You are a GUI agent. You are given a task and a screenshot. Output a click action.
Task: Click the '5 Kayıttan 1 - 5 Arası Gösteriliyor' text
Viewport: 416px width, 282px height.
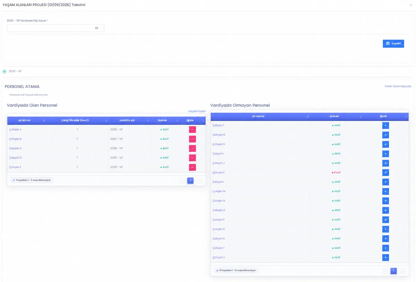point(33,180)
